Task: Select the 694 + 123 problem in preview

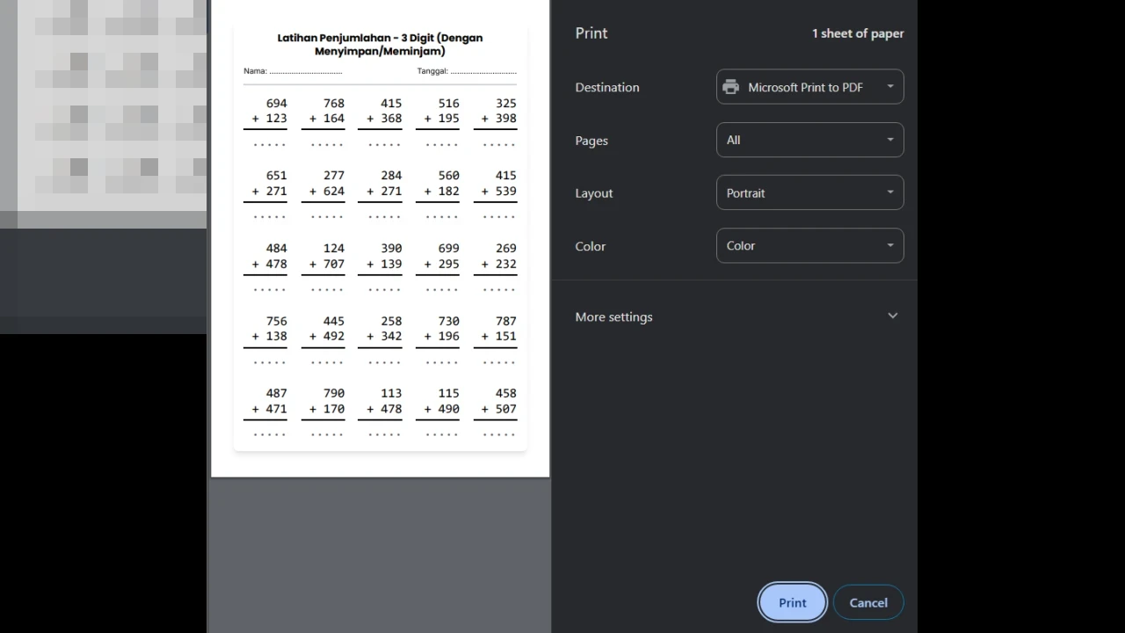Action: (x=267, y=111)
